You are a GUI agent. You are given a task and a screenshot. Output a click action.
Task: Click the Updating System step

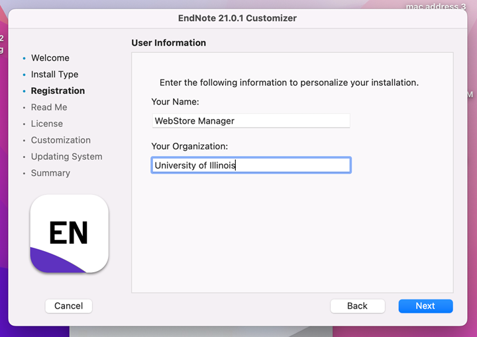tap(67, 157)
